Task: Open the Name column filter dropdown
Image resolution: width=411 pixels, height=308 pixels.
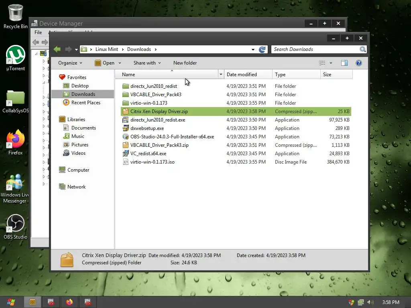Action: (221, 74)
